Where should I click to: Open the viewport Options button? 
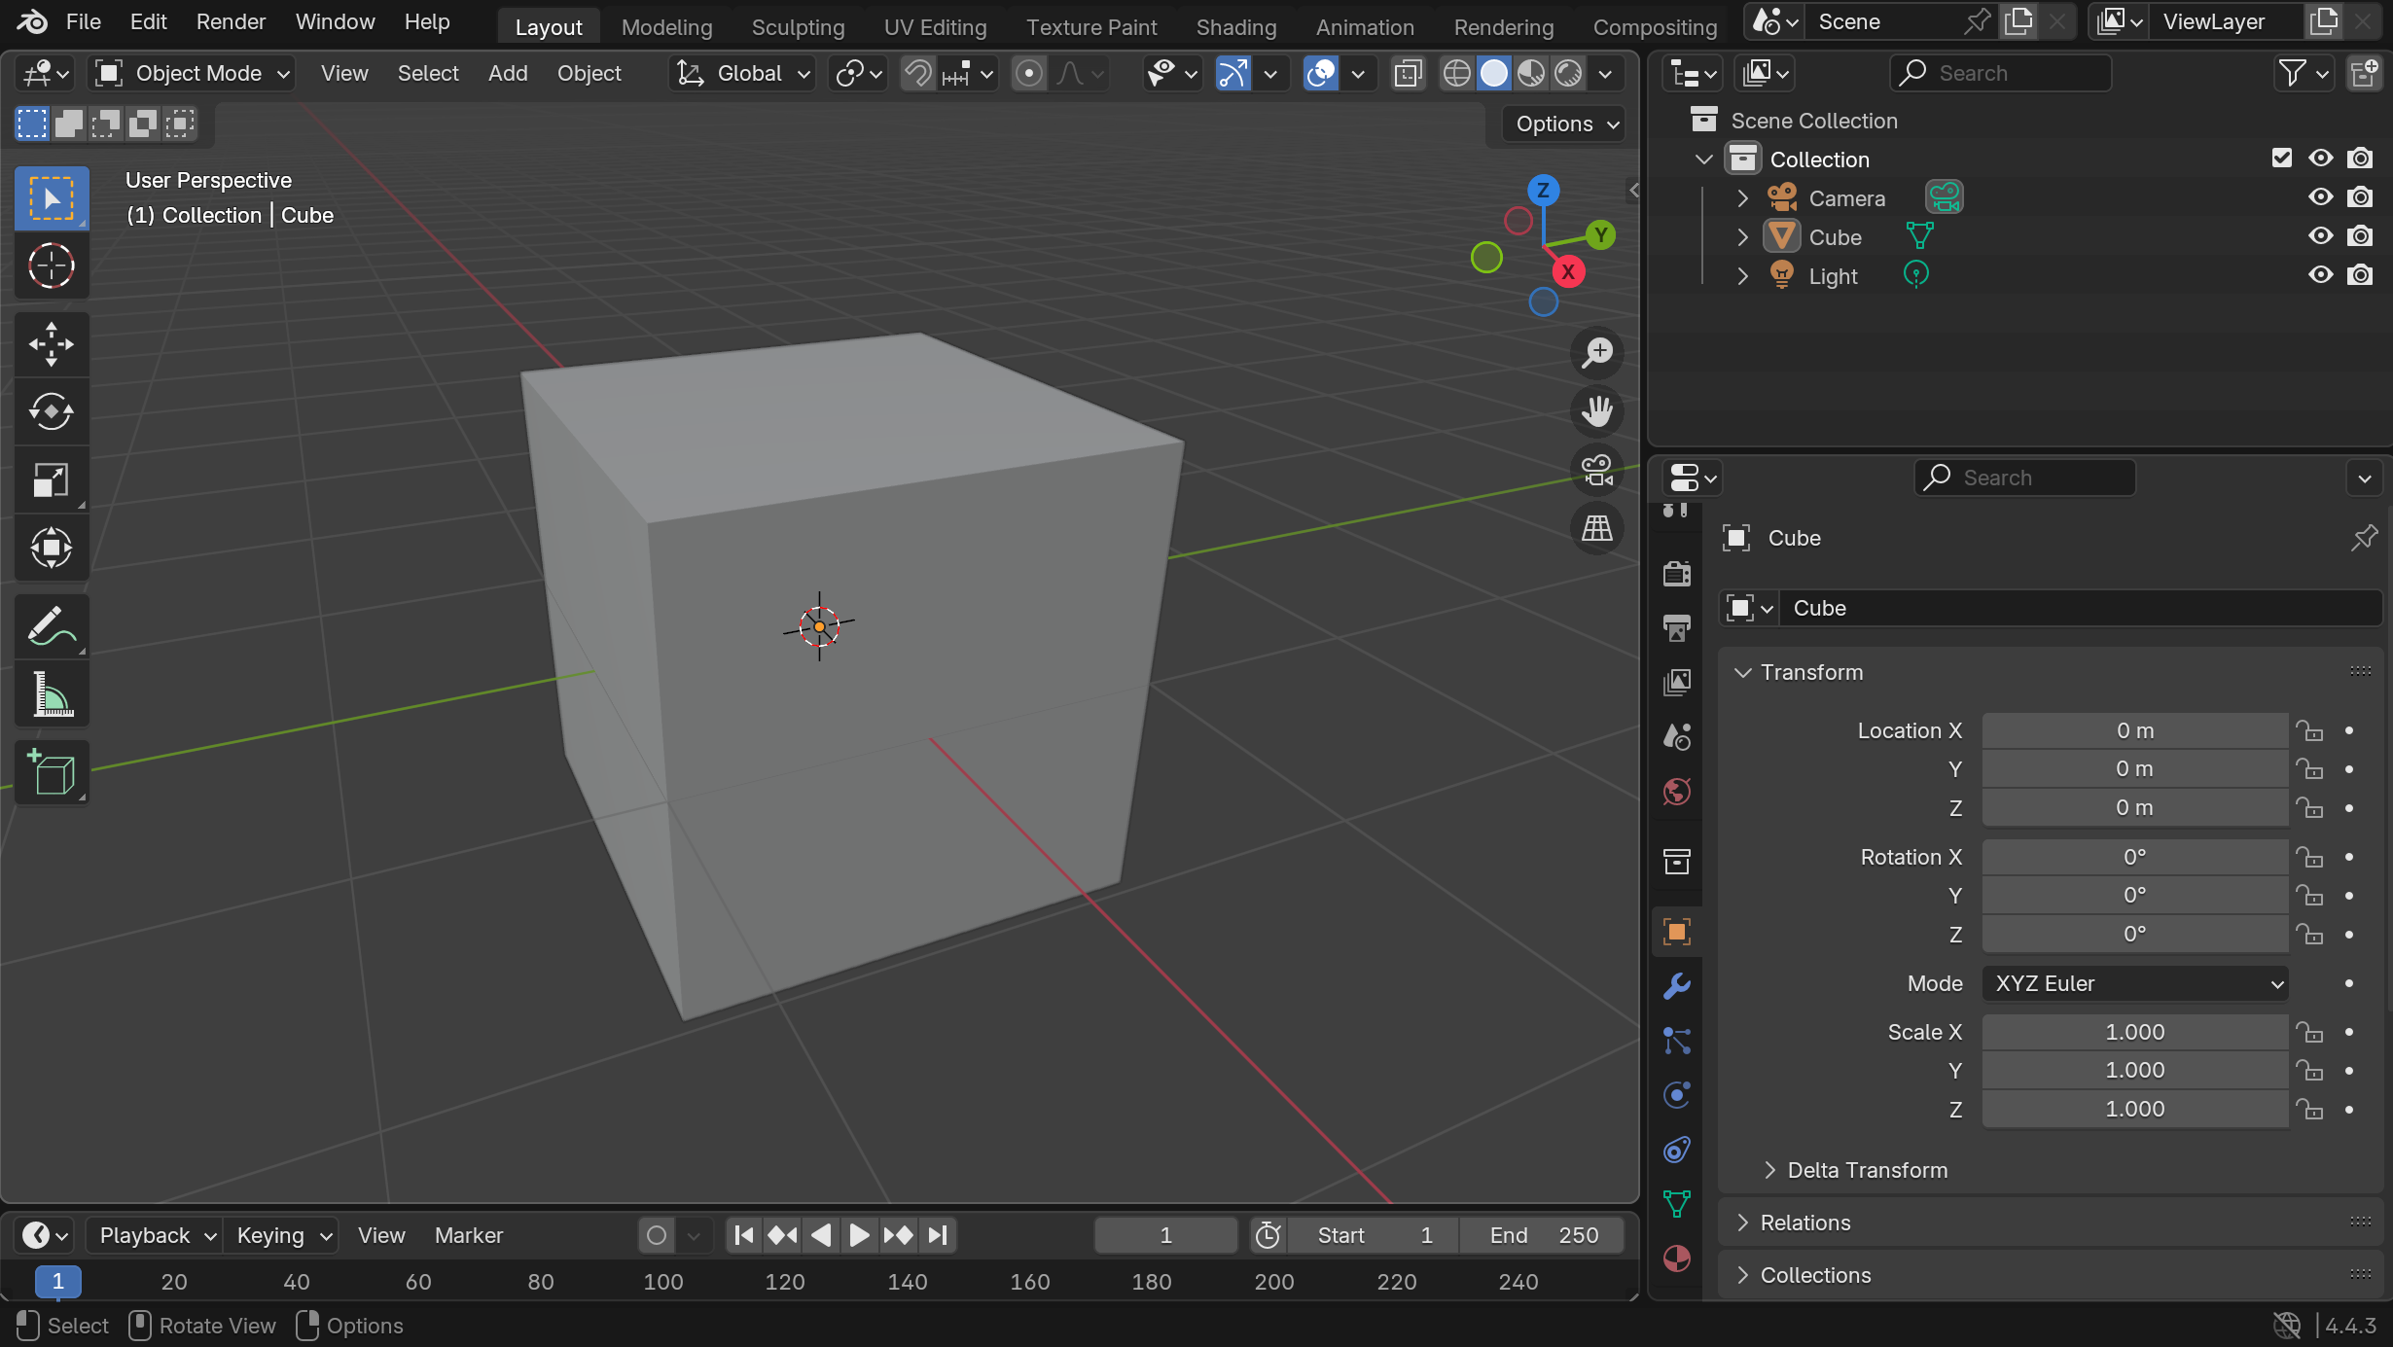click(x=1564, y=124)
